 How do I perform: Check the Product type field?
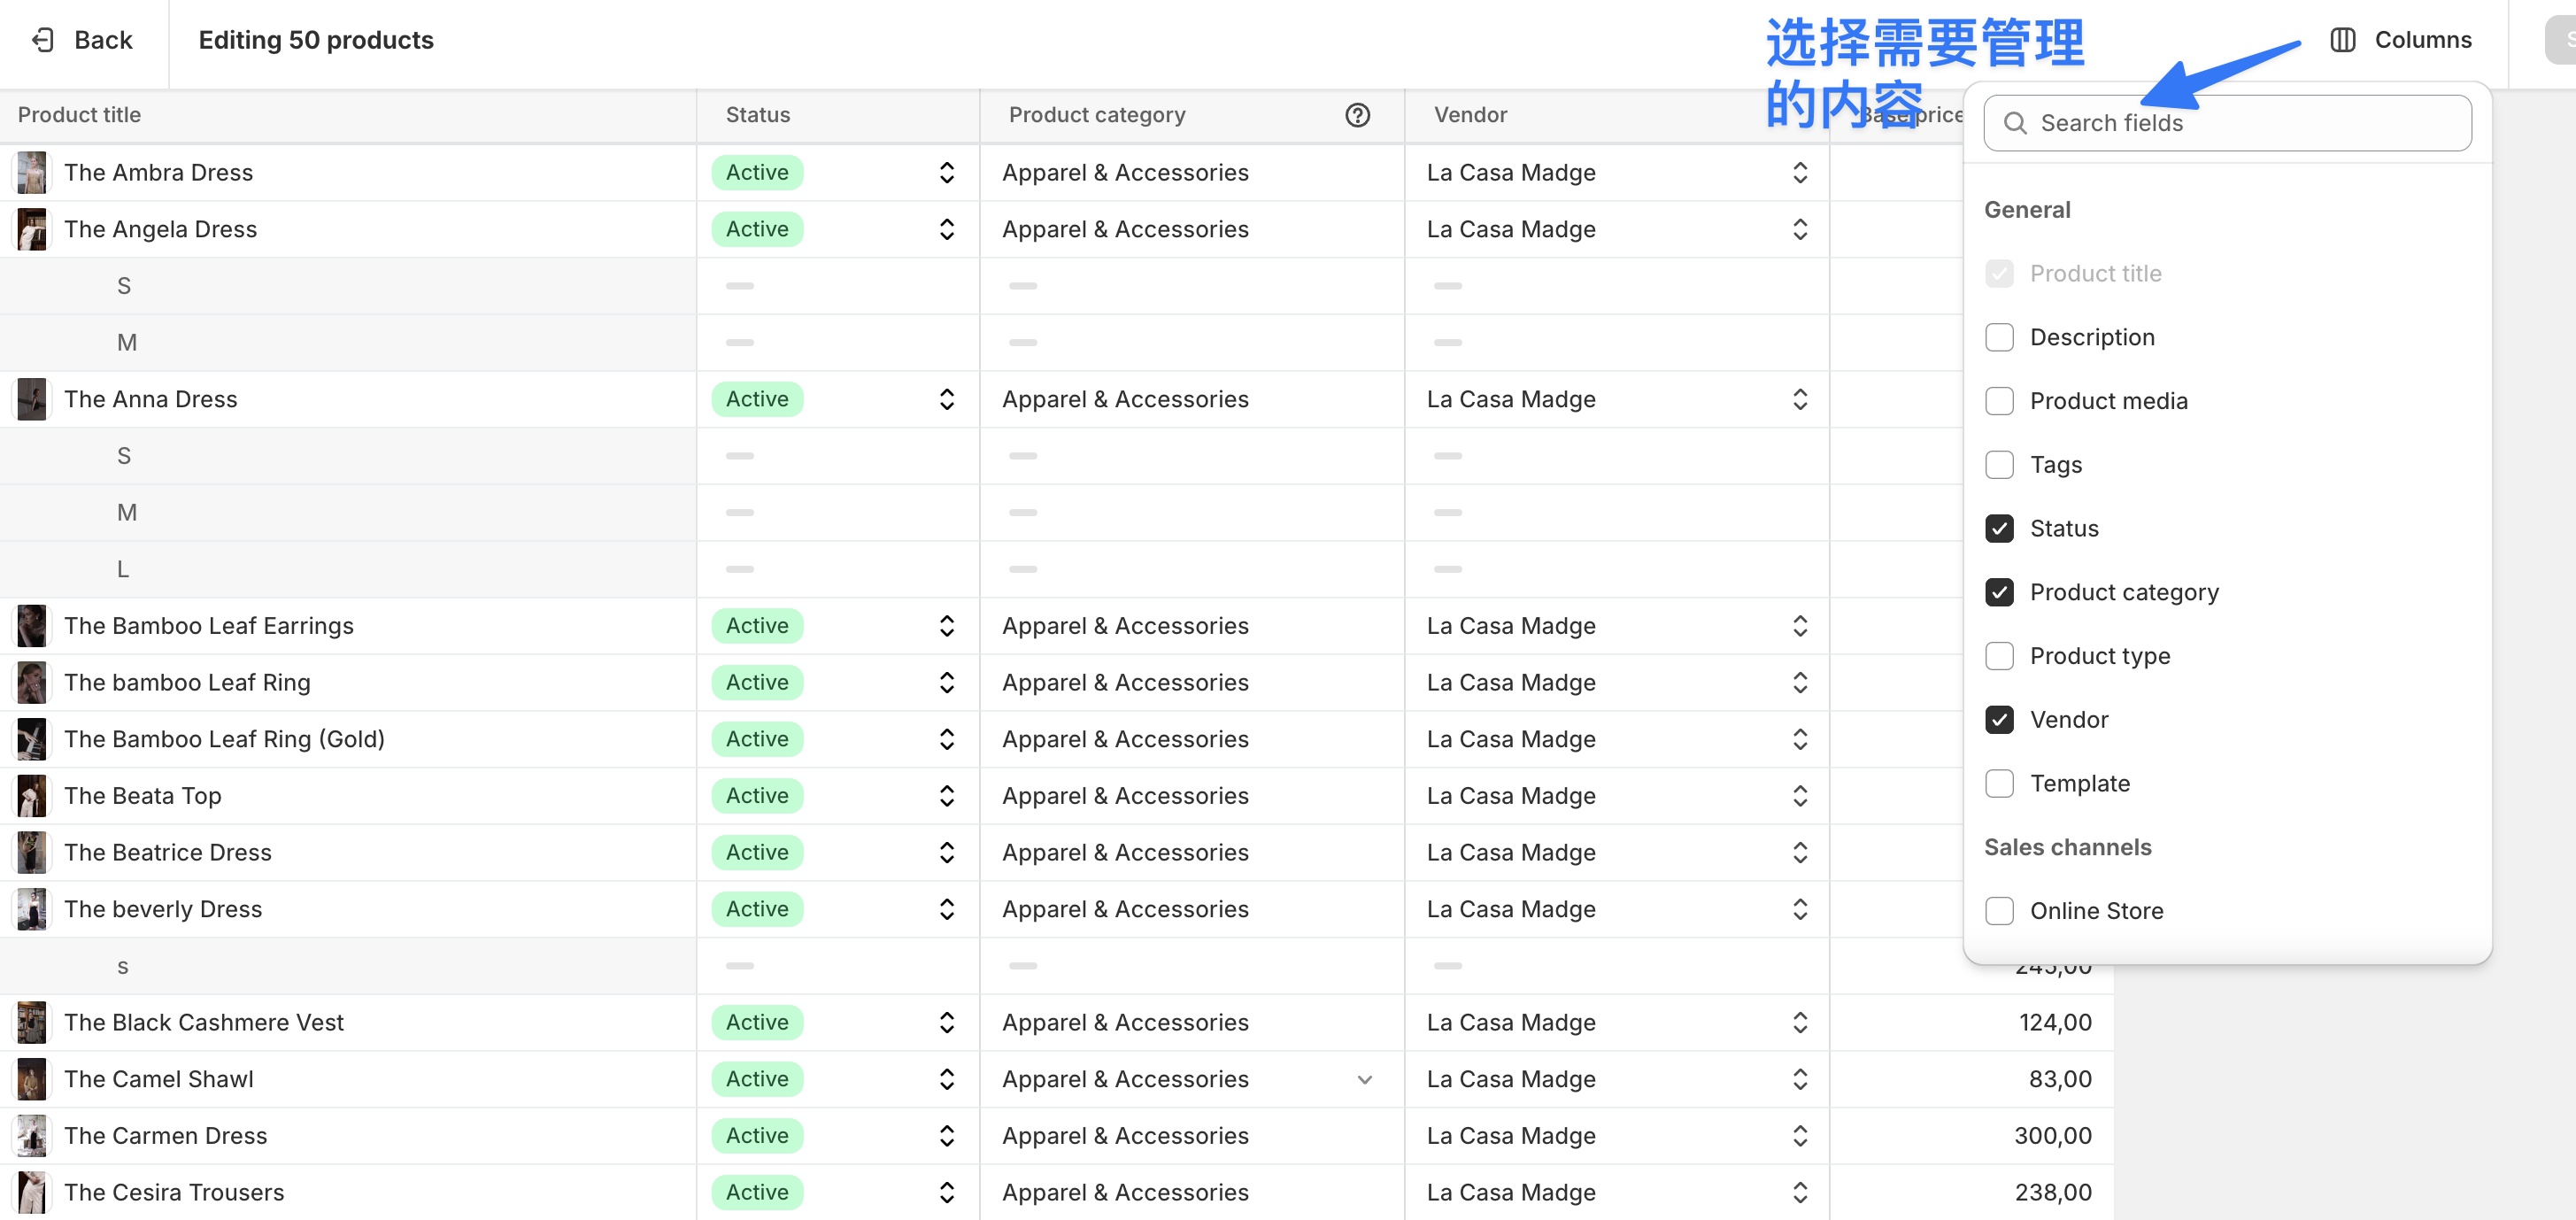pyautogui.click(x=1999, y=656)
